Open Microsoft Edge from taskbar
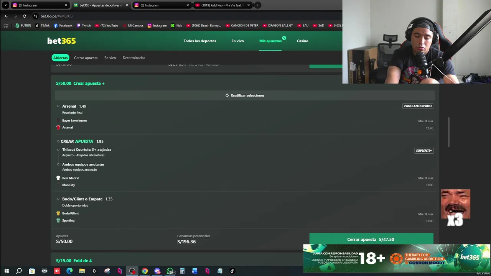 (69, 271)
